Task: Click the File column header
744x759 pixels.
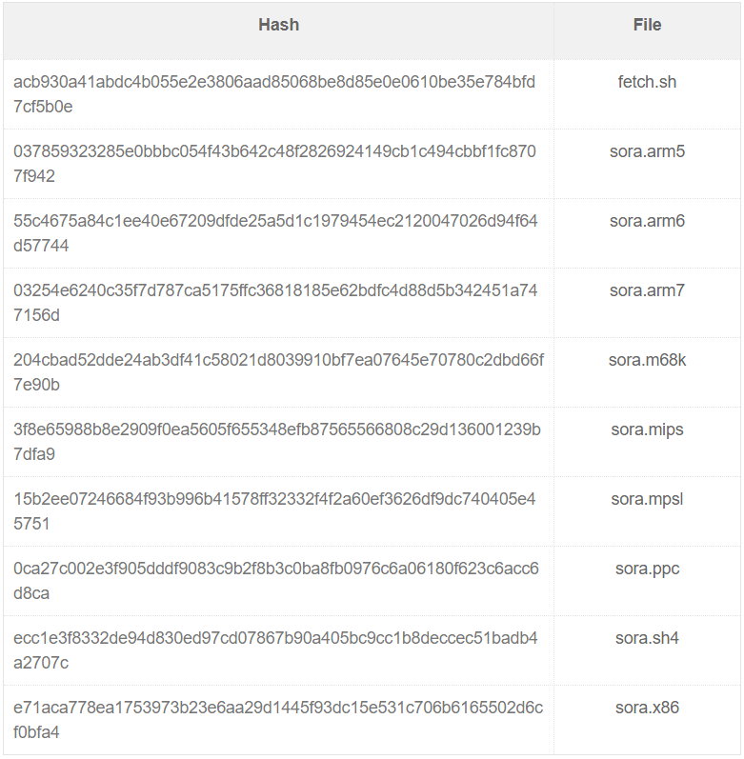Action: click(x=647, y=26)
